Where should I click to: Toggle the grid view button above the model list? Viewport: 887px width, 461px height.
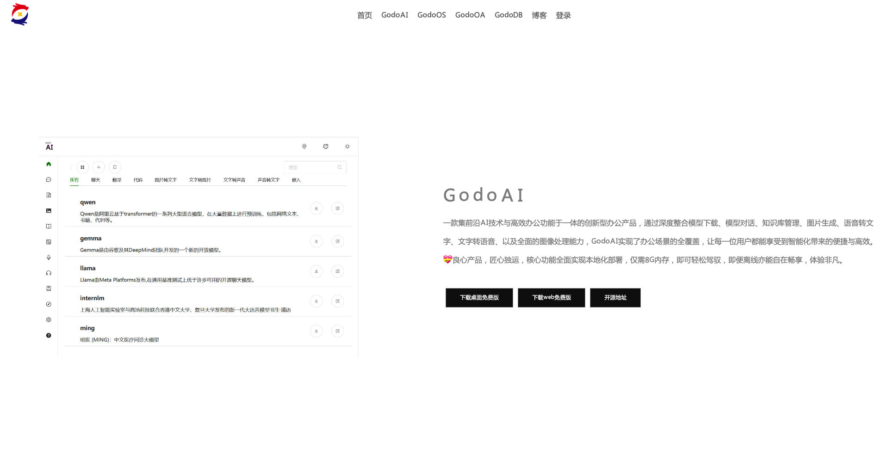click(82, 167)
